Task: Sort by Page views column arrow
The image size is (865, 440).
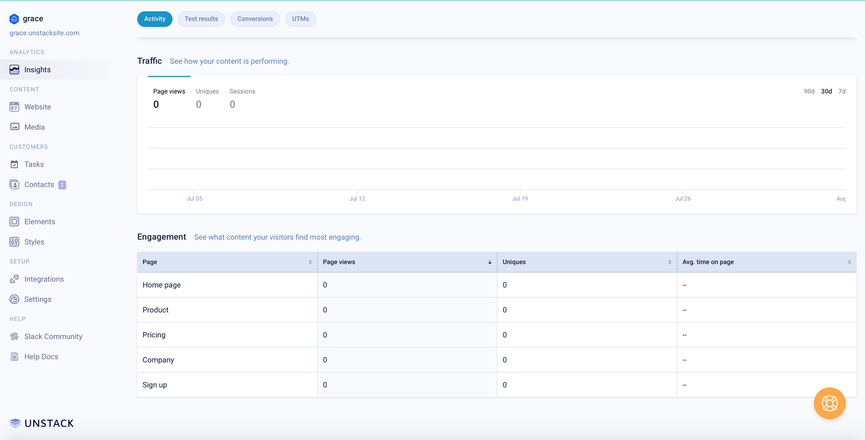Action: (490, 262)
